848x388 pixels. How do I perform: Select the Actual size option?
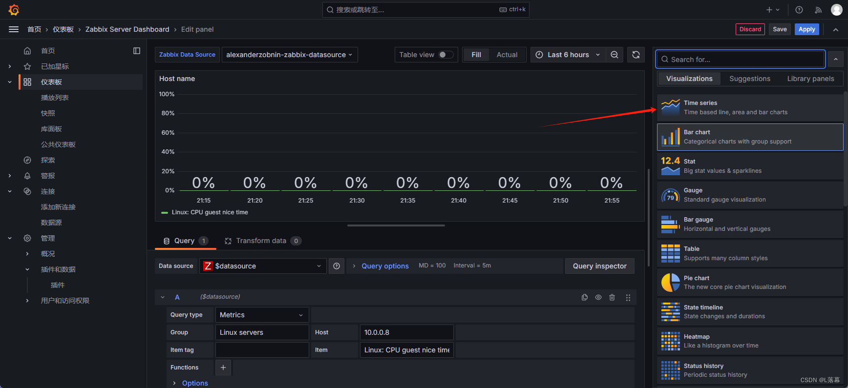coord(507,55)
